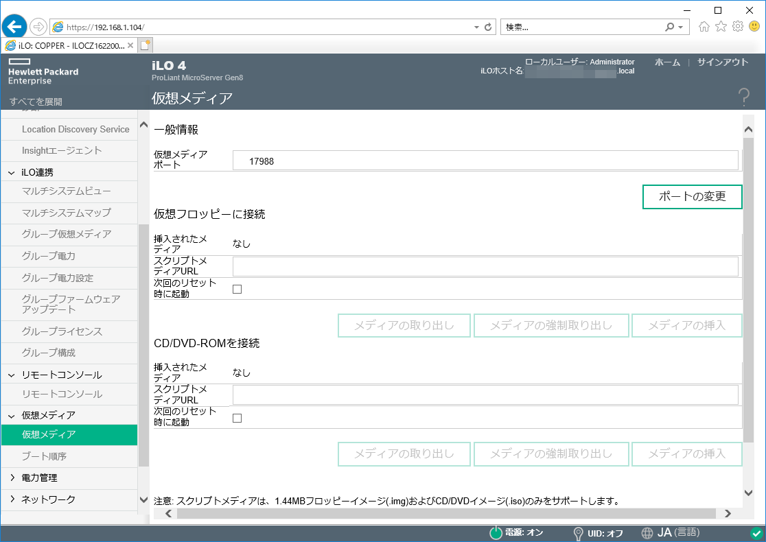
Task: Open グループ構成 page
Action: point(48,353)
